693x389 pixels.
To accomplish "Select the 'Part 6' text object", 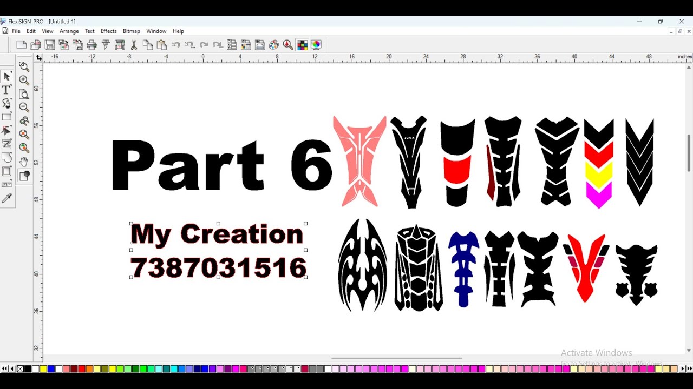I will coord(221,165).
